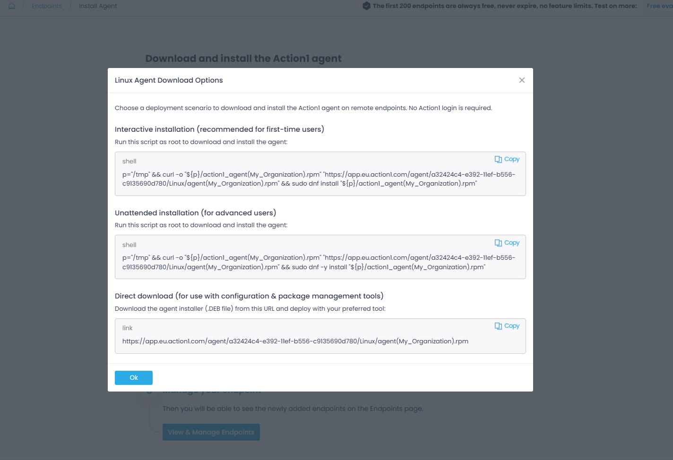The height and width of the screenshot is (460, 673).
Task: Click the 'Interactive installation' section heading
Action: coord(219,129)
